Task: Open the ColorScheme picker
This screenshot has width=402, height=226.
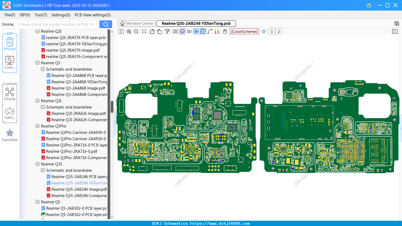Action: (244, 32)
